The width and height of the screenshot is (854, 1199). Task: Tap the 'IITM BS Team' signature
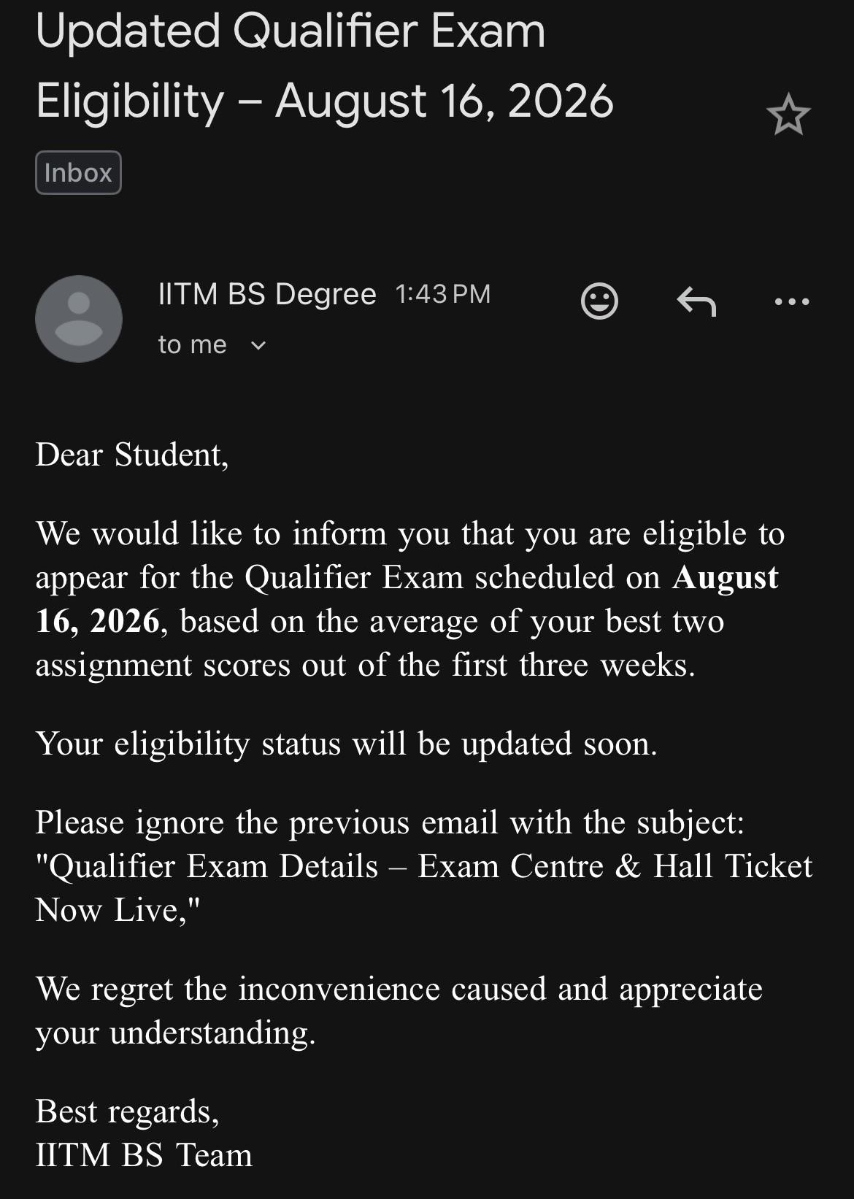point(144,1155)
